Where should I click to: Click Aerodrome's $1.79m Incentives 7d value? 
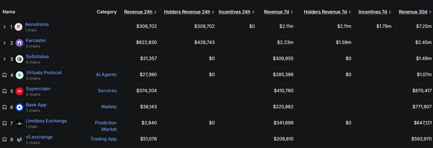(x=384, y=27)
